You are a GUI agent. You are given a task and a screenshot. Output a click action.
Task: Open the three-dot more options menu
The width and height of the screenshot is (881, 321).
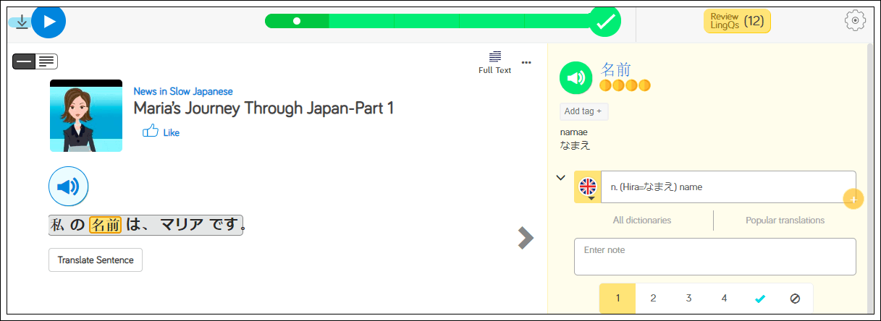click(x=526, y=62)
